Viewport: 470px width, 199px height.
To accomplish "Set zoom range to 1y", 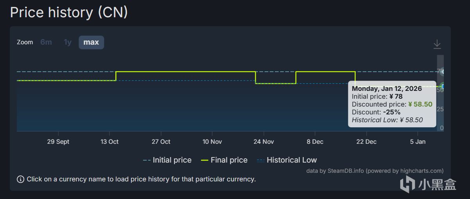I will (x=68, y=42).
